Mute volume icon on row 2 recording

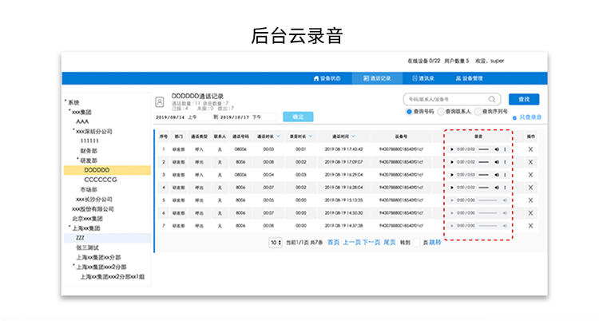coord(496,162)
